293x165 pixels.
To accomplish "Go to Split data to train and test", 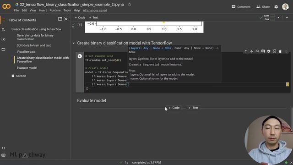I will pos(33,45).
